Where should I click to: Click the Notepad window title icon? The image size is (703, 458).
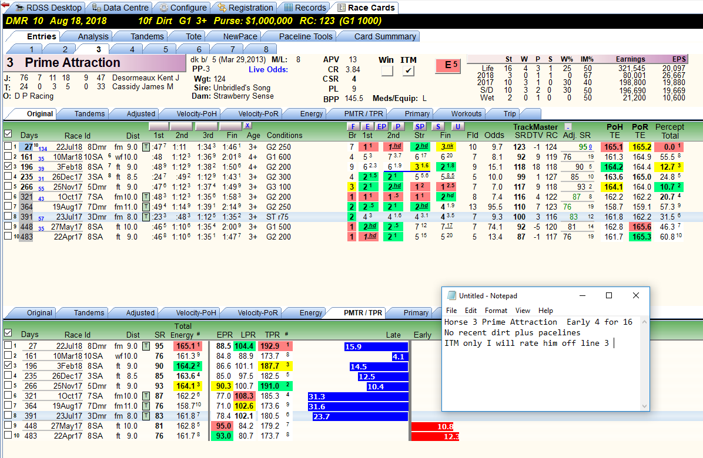pos(451,295)
